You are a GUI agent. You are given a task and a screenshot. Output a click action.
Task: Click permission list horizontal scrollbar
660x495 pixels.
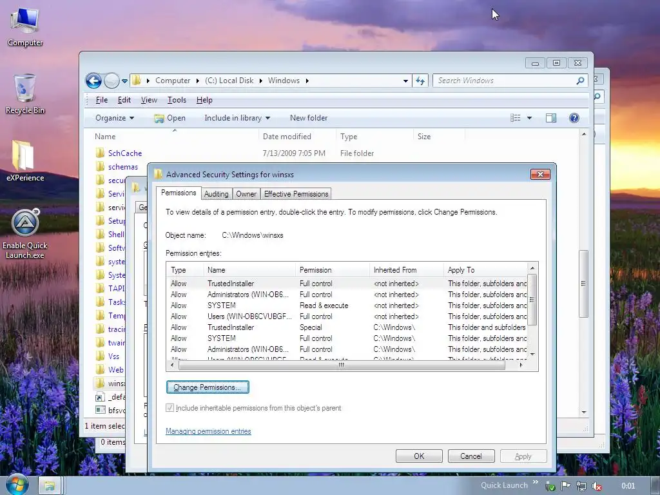coord(342,365)
